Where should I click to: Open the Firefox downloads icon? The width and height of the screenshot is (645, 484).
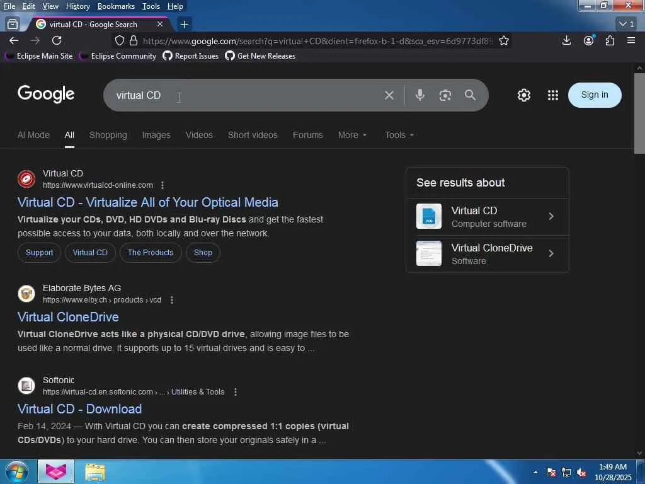pos(566,40)
